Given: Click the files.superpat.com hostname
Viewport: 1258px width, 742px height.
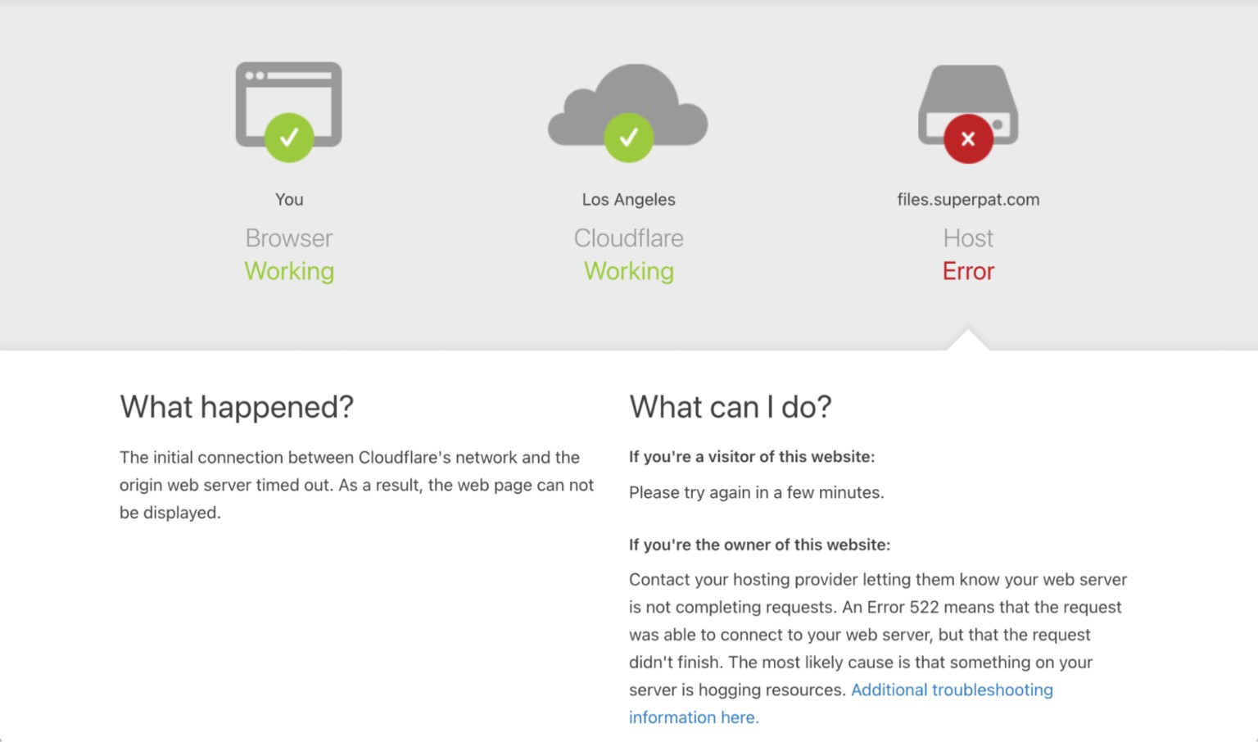Looking at the screenshot, I should coord(968,199).
